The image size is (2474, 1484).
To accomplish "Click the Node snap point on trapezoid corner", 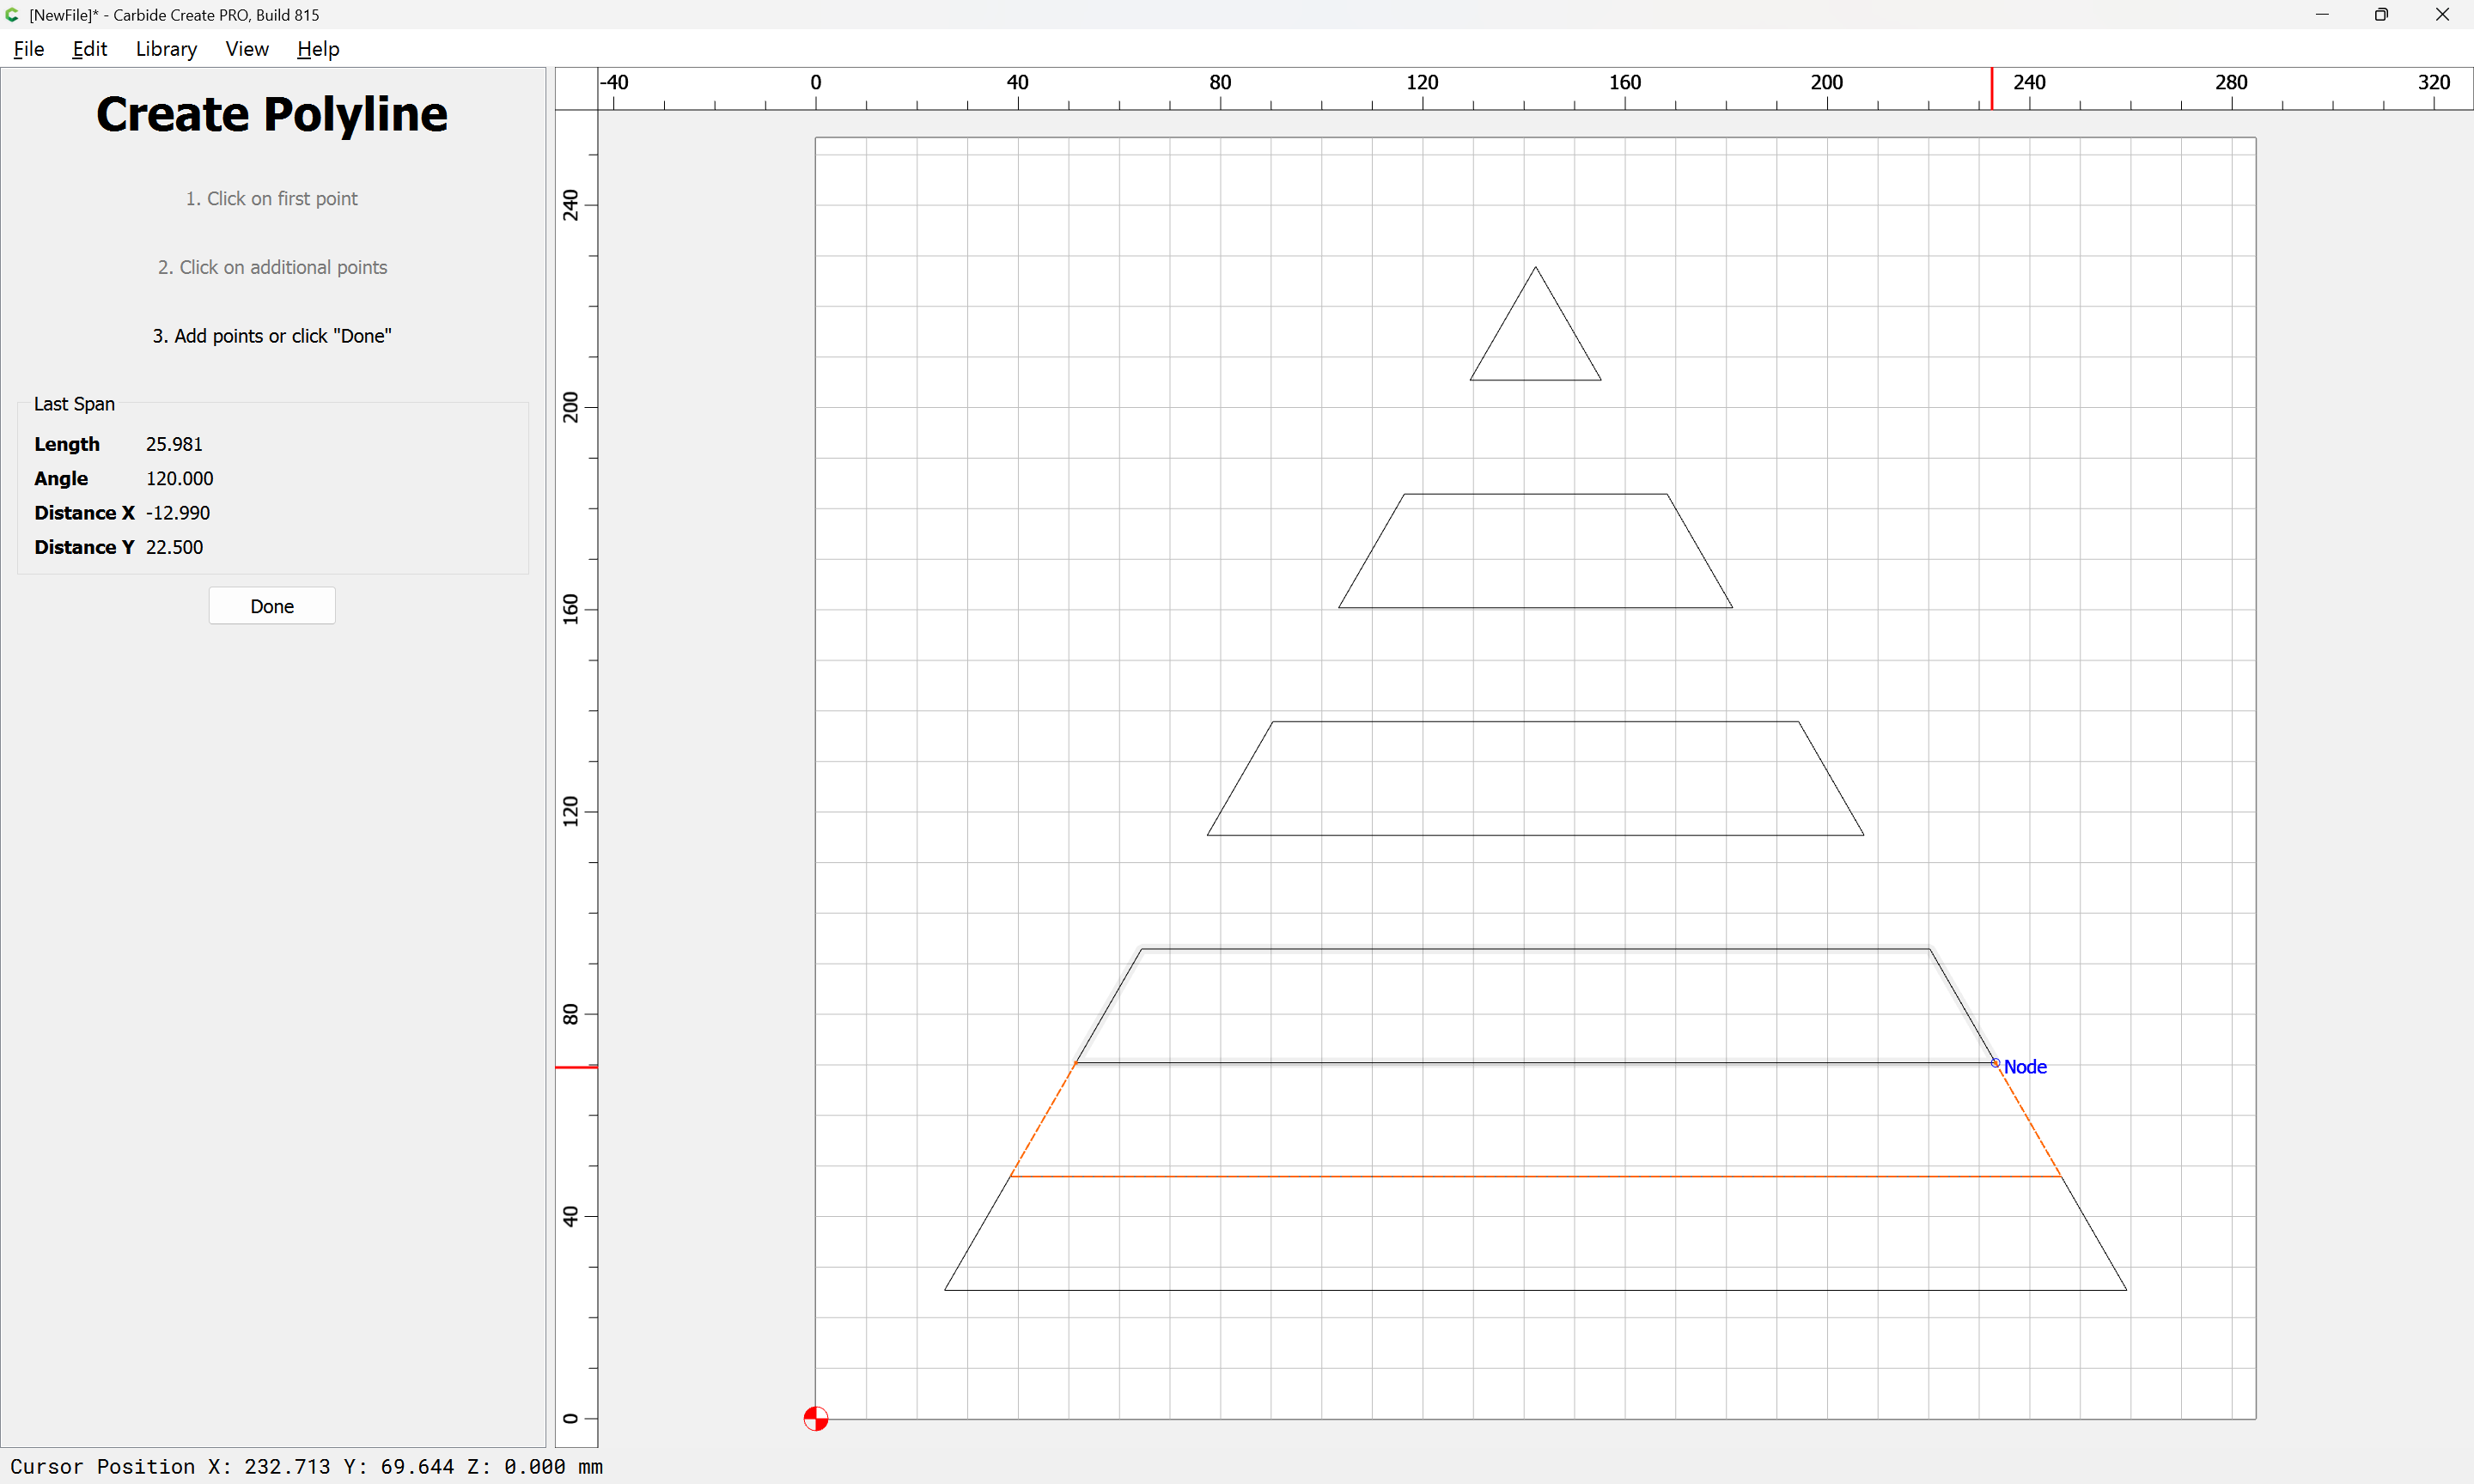I will coord(1995,1063).
